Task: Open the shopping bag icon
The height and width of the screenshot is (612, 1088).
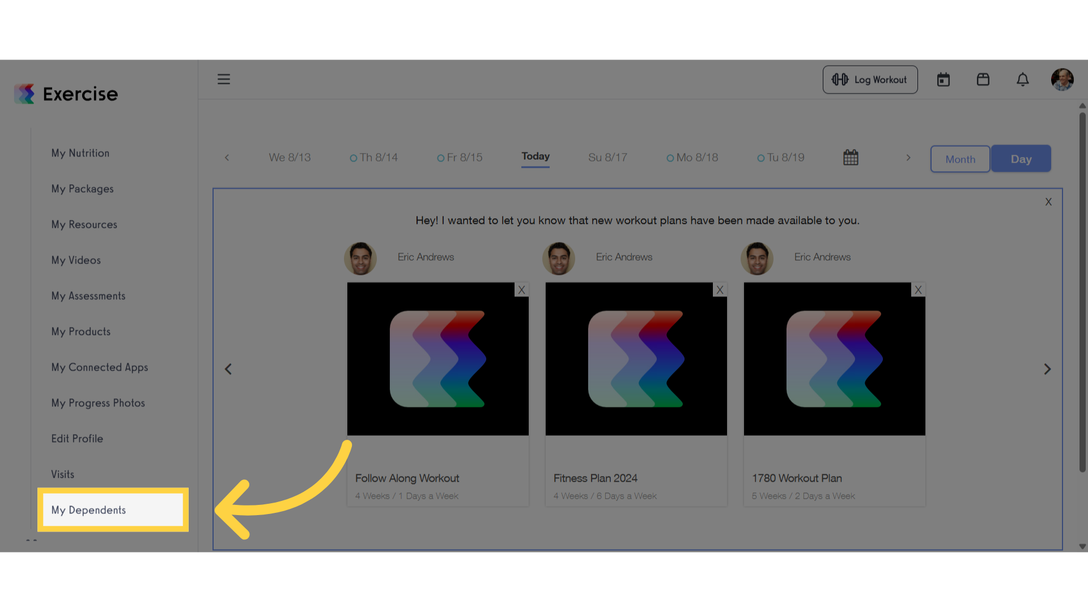Action: click(983, 80)
